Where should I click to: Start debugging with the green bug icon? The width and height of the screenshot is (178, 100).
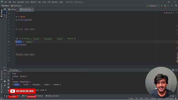(165, 6)
